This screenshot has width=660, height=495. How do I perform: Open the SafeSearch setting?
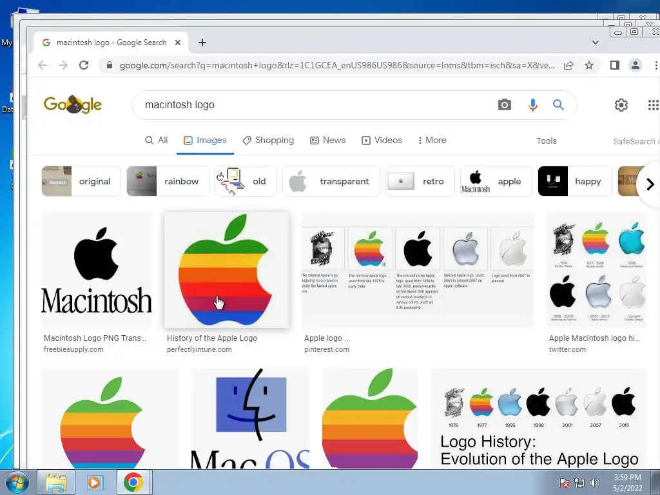(636, 141)
